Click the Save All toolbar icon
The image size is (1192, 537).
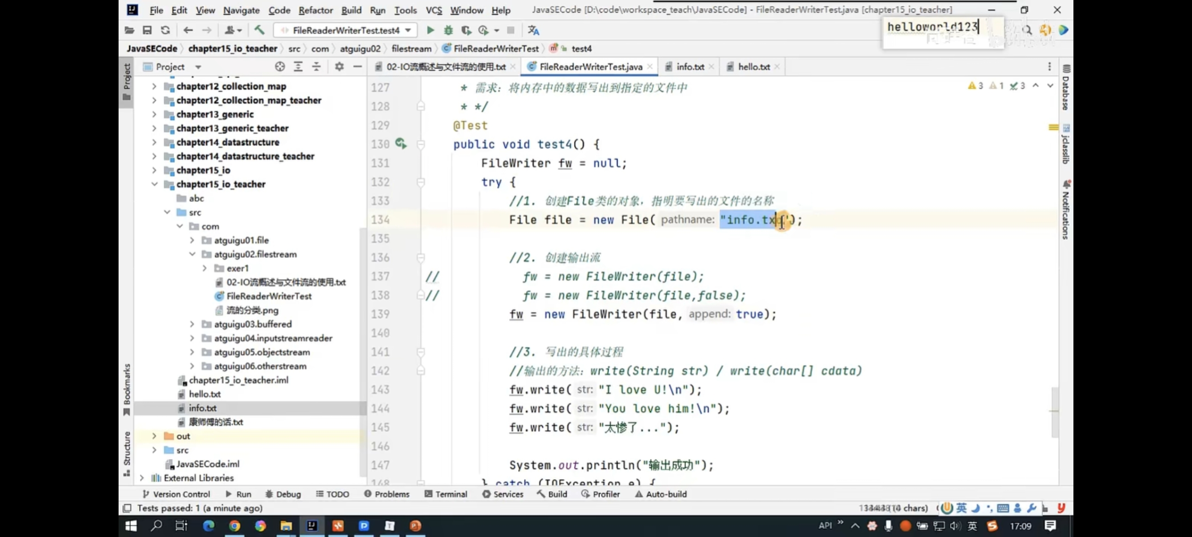point(147,30)
